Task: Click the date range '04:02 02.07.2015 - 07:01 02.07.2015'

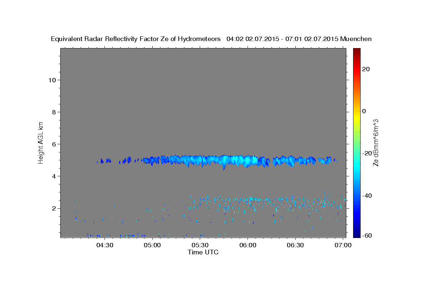Action: pos(282,39)
